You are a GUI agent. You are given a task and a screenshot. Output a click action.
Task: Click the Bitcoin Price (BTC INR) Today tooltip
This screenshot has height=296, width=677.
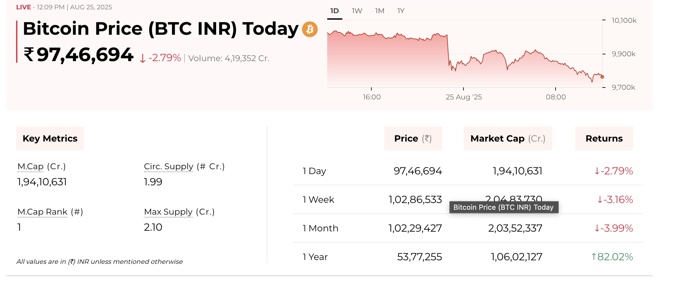coord(503,208)
